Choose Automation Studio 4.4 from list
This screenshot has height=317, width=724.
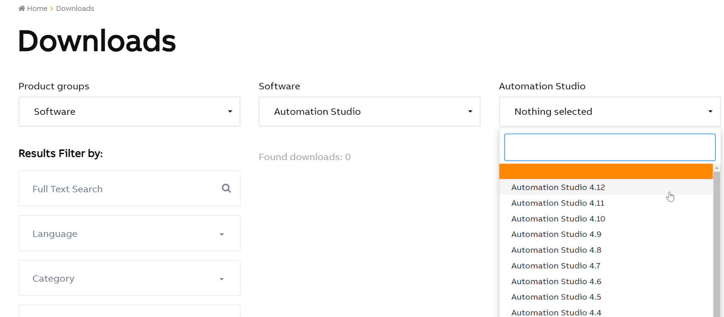[606, 312]
